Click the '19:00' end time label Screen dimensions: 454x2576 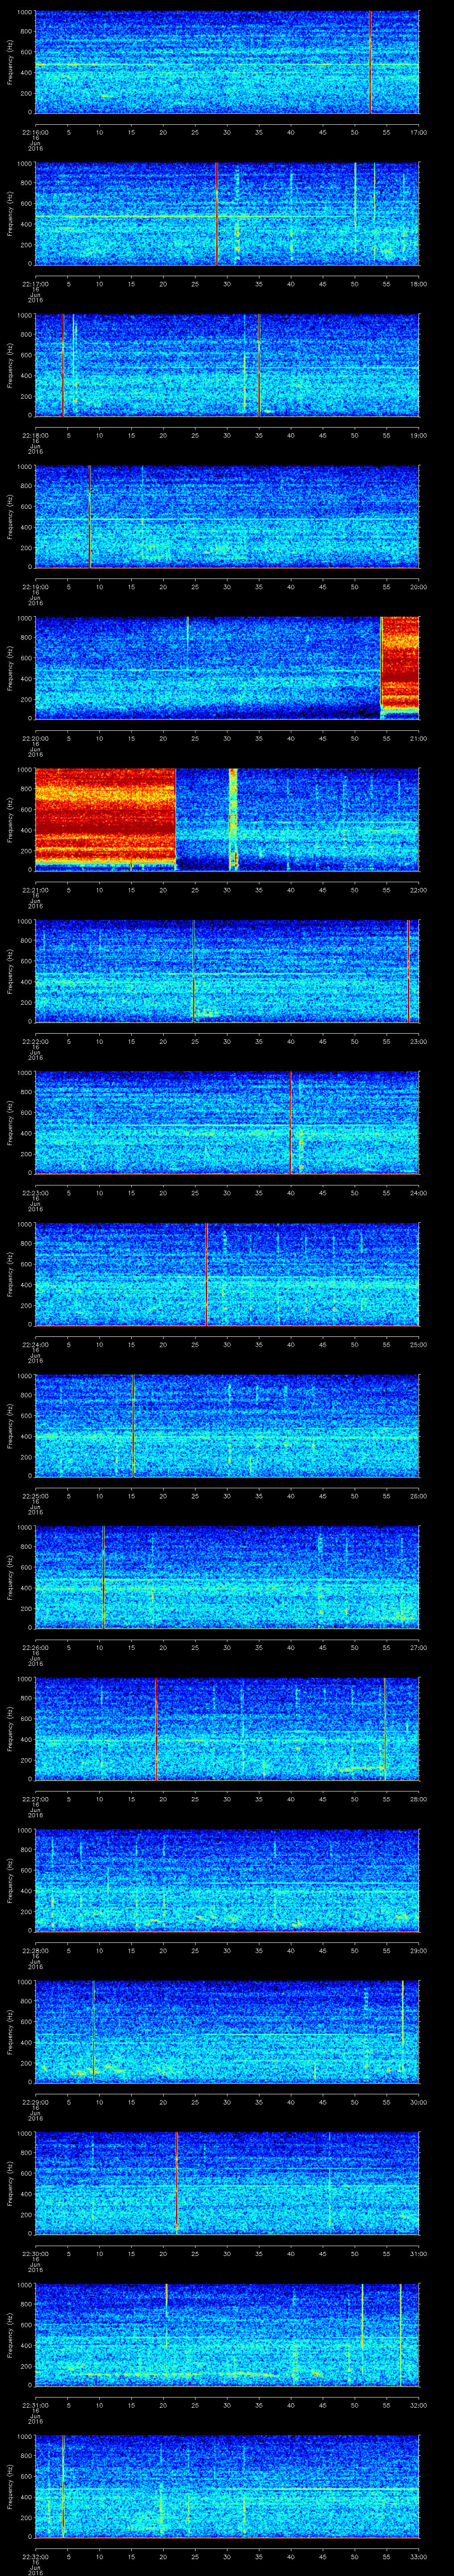(x=418, y=435)
